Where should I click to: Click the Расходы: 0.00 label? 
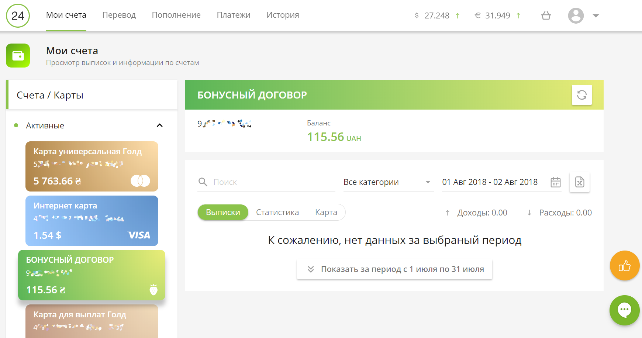566,213
